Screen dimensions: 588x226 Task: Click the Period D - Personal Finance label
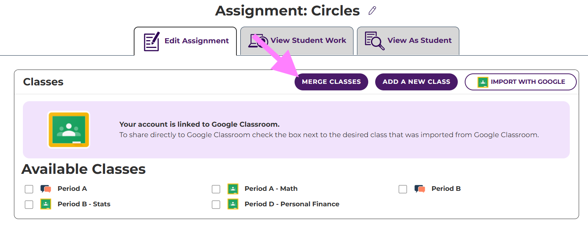click(292, 204)
